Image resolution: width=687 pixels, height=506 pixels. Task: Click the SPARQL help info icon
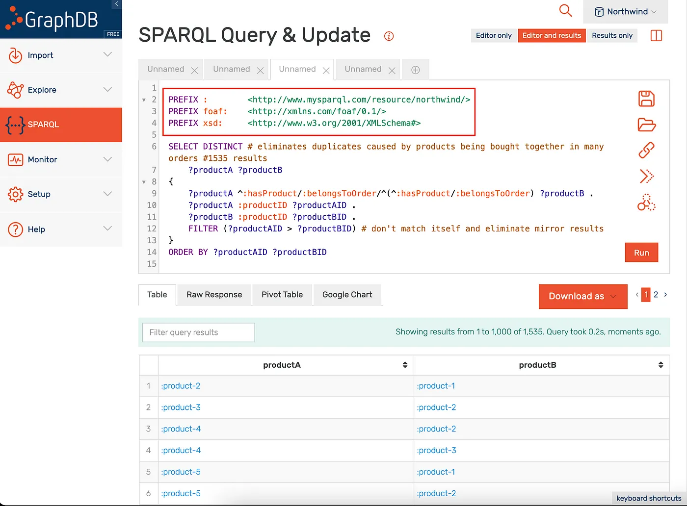tap(389, 36)
